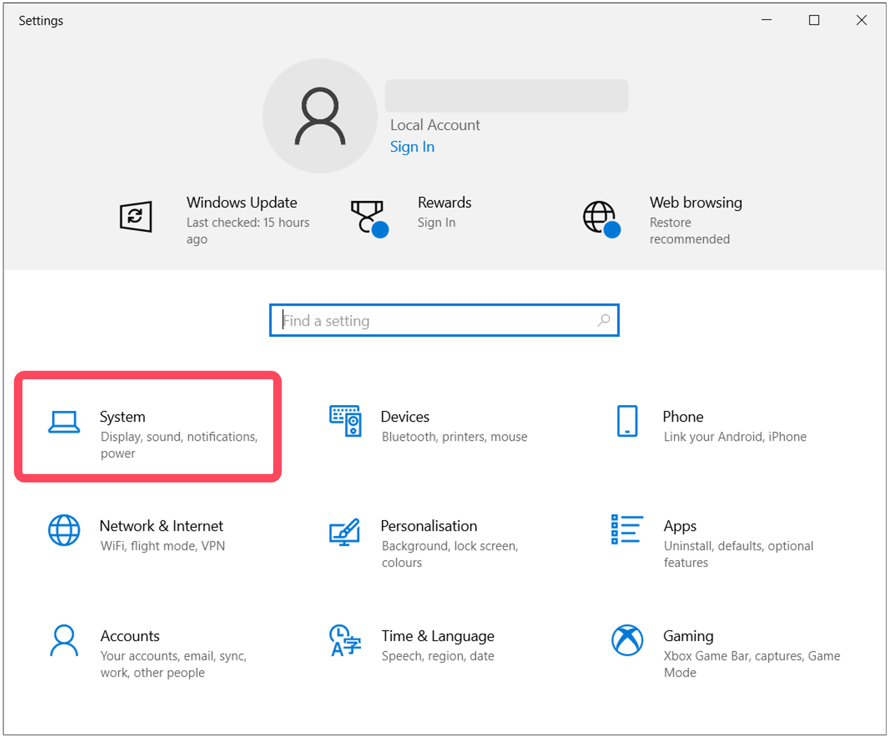Go to the Personalisation title
This screenshot has height=736, width=889.
429,526
